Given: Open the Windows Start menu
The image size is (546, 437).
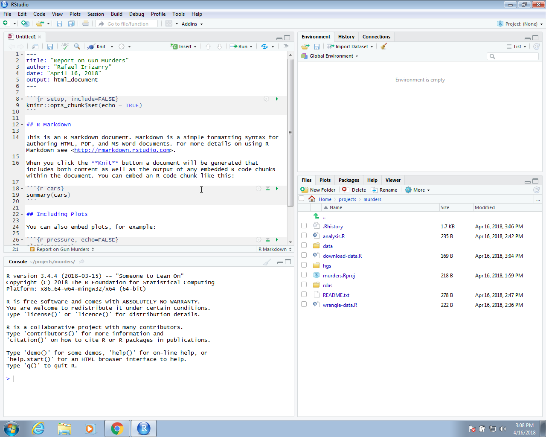Looking at the screenshot, I should pos(12,428).
